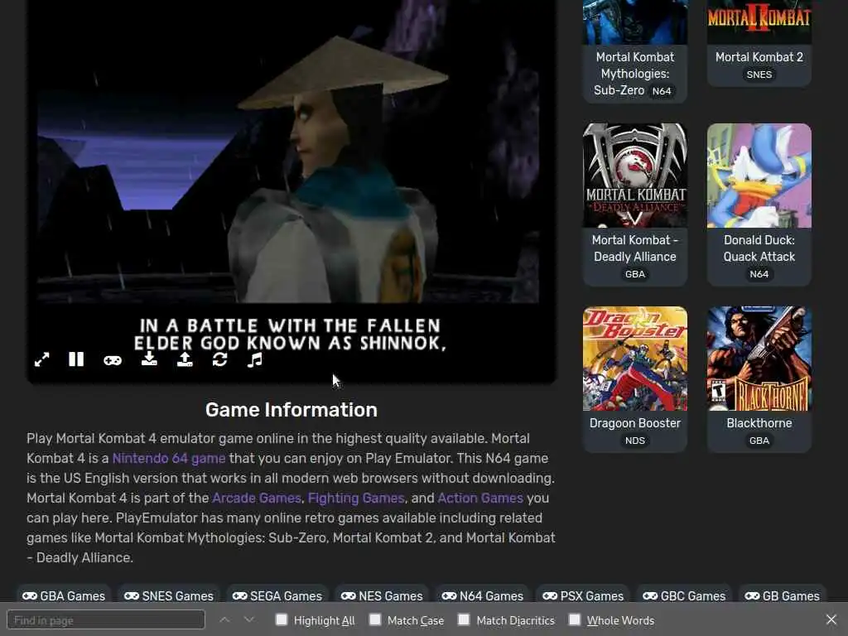
Task: Open the GB Games category button
Action: 782,595
